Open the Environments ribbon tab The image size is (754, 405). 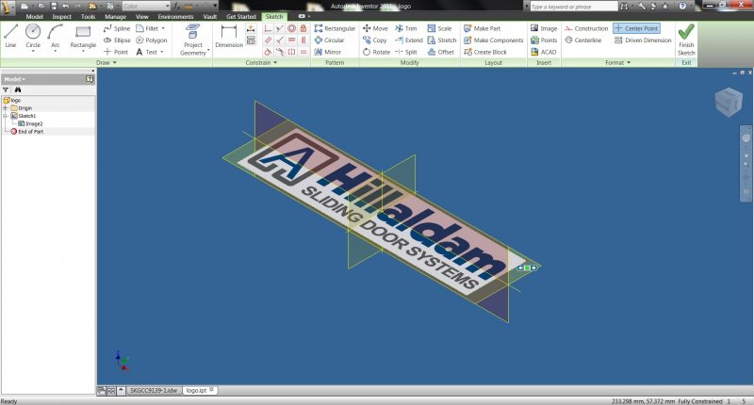point(175,17)
